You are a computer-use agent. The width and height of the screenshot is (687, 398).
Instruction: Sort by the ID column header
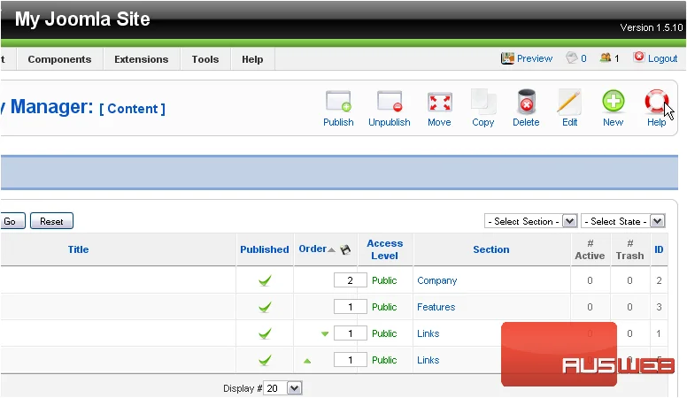[659, 249]
